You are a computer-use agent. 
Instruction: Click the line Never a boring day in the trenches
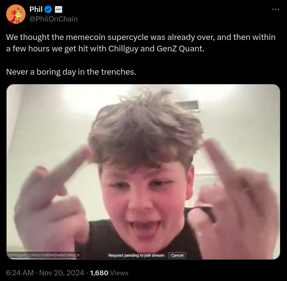[71, 72]
